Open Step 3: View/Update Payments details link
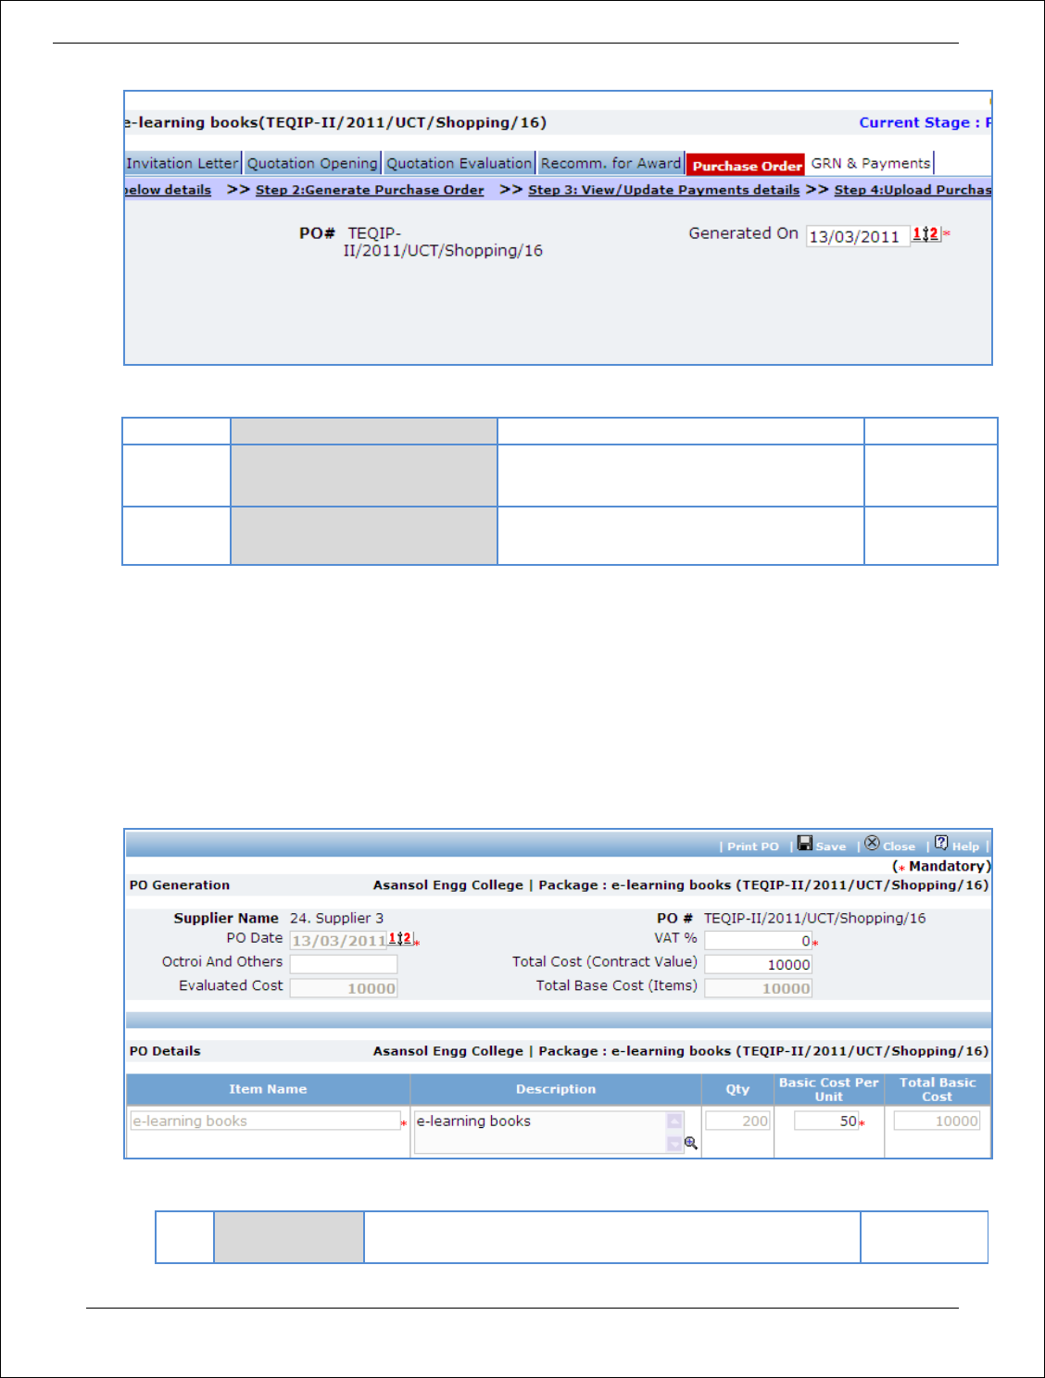Viewport: 1045px width, 1378px height. (663, 190)
